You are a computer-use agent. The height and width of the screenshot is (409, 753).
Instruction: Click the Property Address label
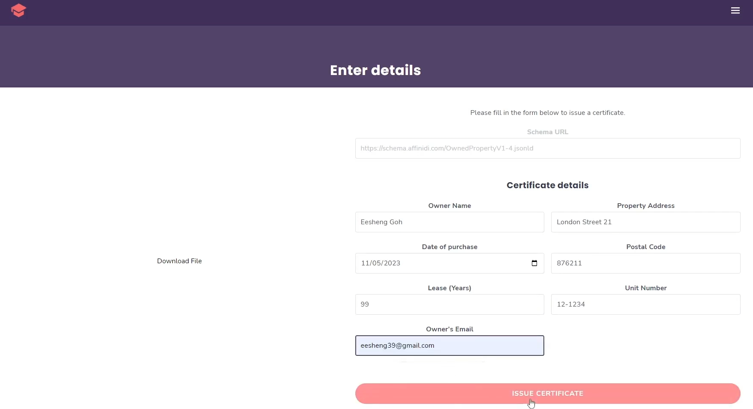tap(645, 206)
